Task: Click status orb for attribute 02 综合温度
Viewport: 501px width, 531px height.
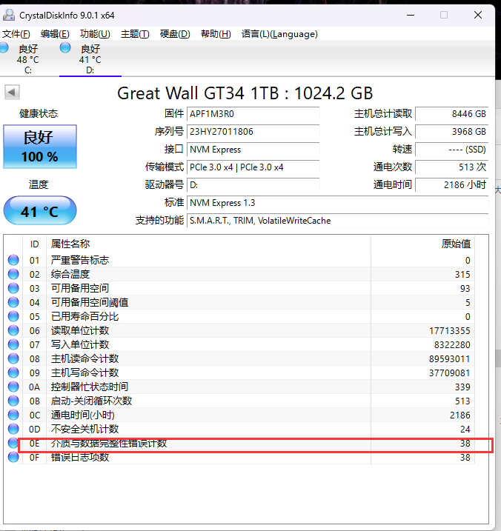Action: pos(13,274)
